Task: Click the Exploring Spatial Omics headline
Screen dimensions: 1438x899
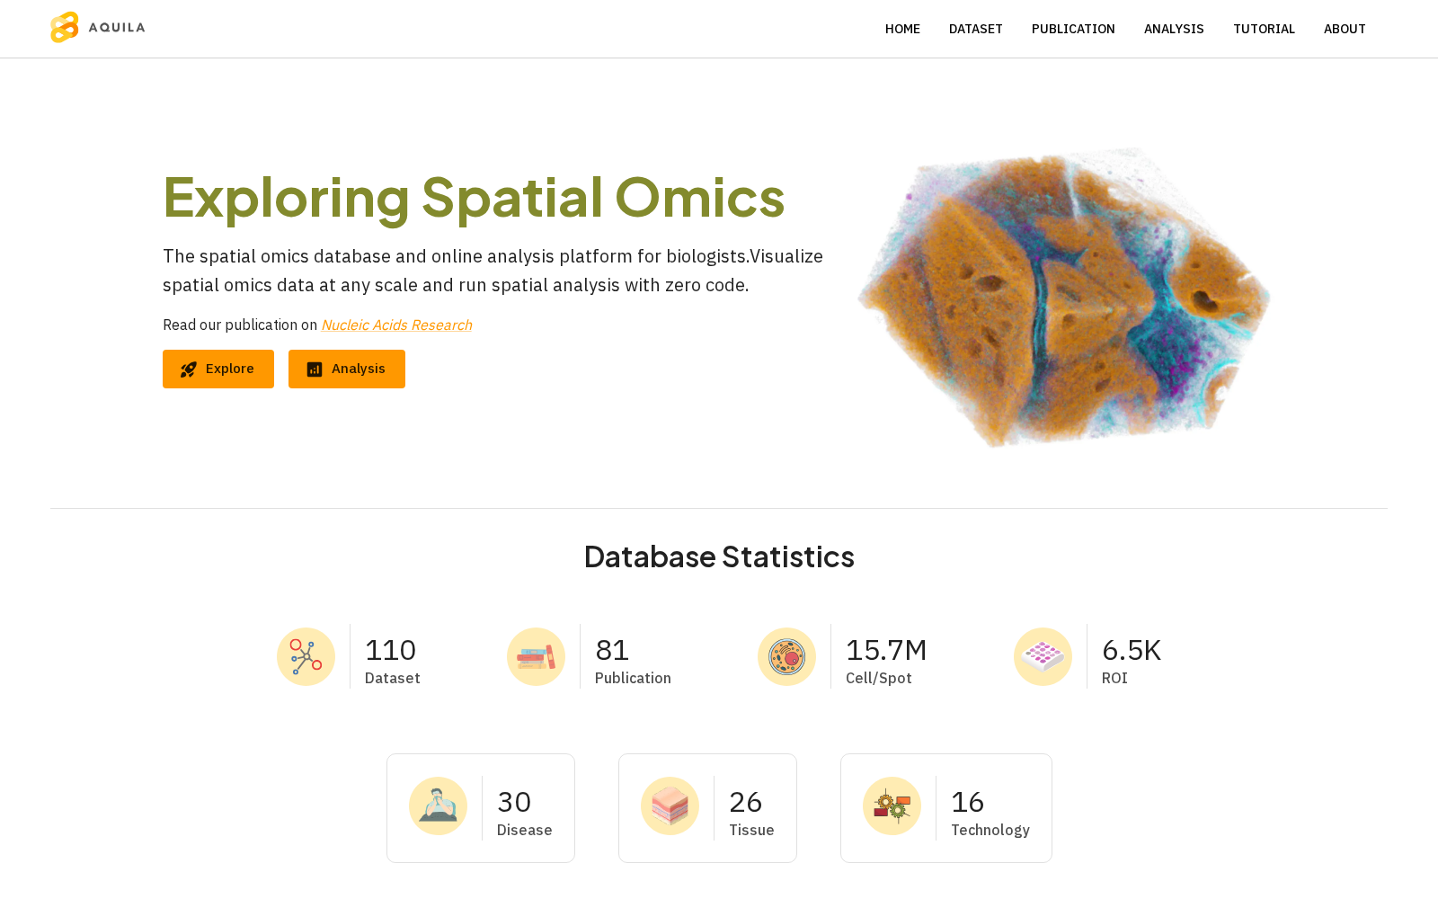Action: (x=474, y=197)
